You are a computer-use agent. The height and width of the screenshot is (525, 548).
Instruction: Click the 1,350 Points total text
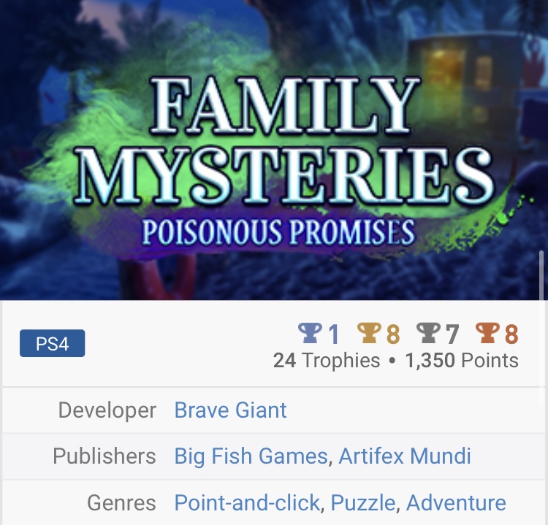(462, 361)
